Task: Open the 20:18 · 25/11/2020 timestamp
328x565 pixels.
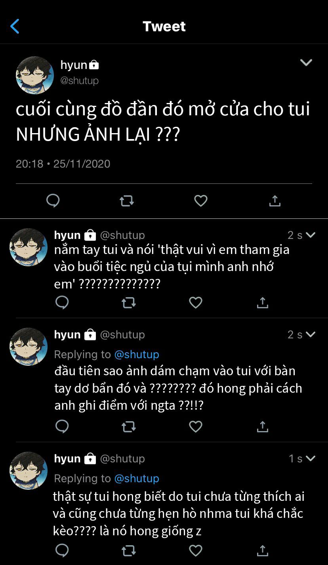Action: [x=63, y=164]
